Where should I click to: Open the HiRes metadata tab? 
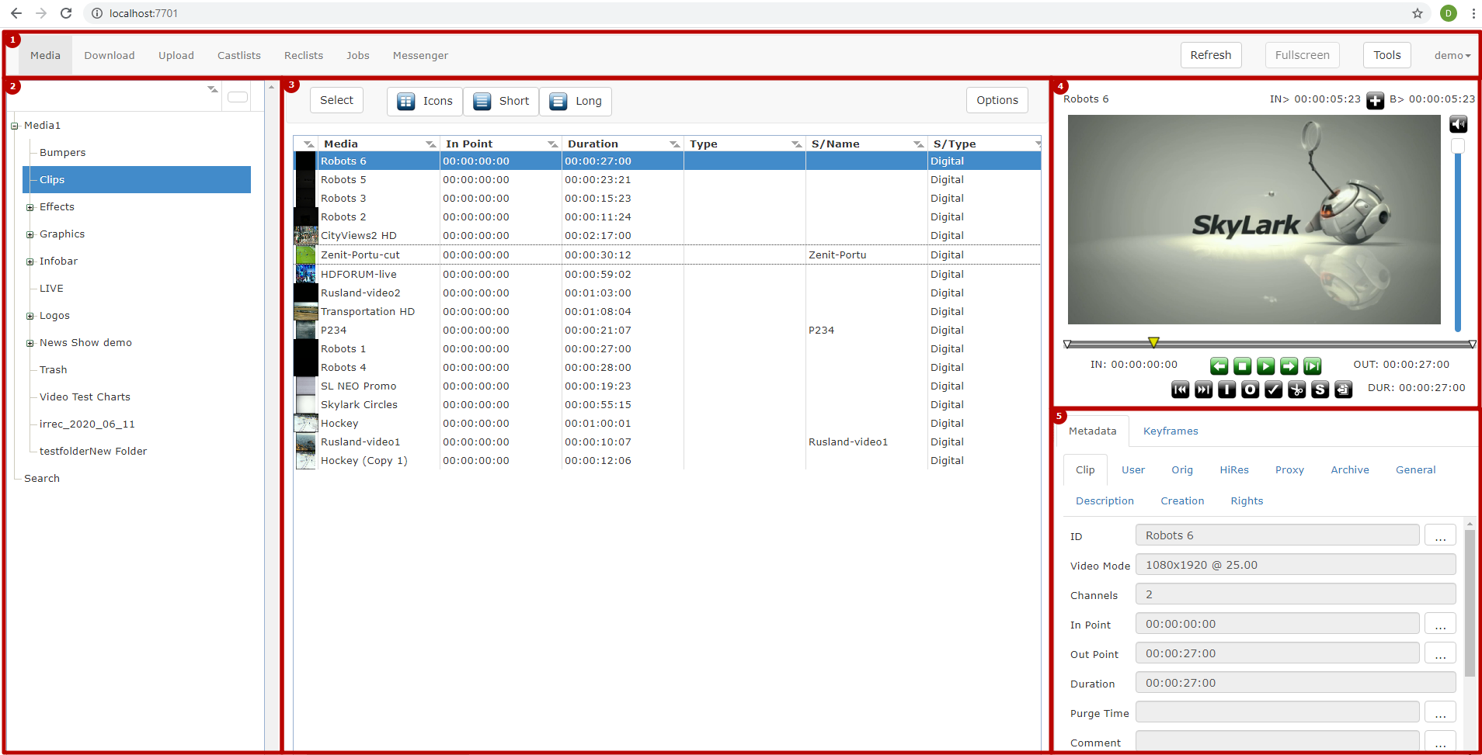tap(1234, 470)
